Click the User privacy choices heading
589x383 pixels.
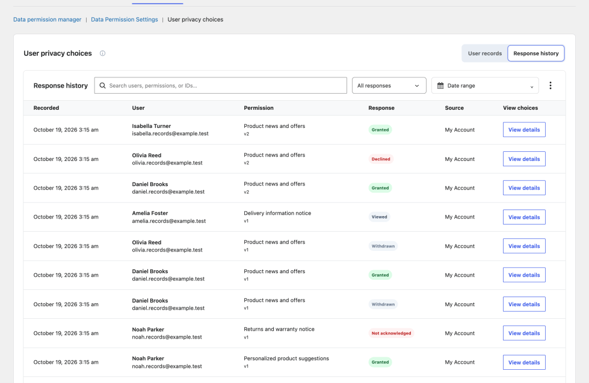pos(58,53)
